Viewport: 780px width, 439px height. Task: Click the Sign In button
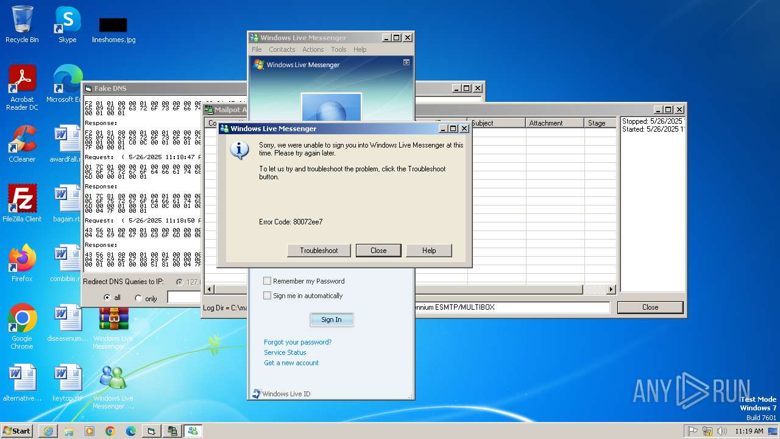(x=331, y=319)
